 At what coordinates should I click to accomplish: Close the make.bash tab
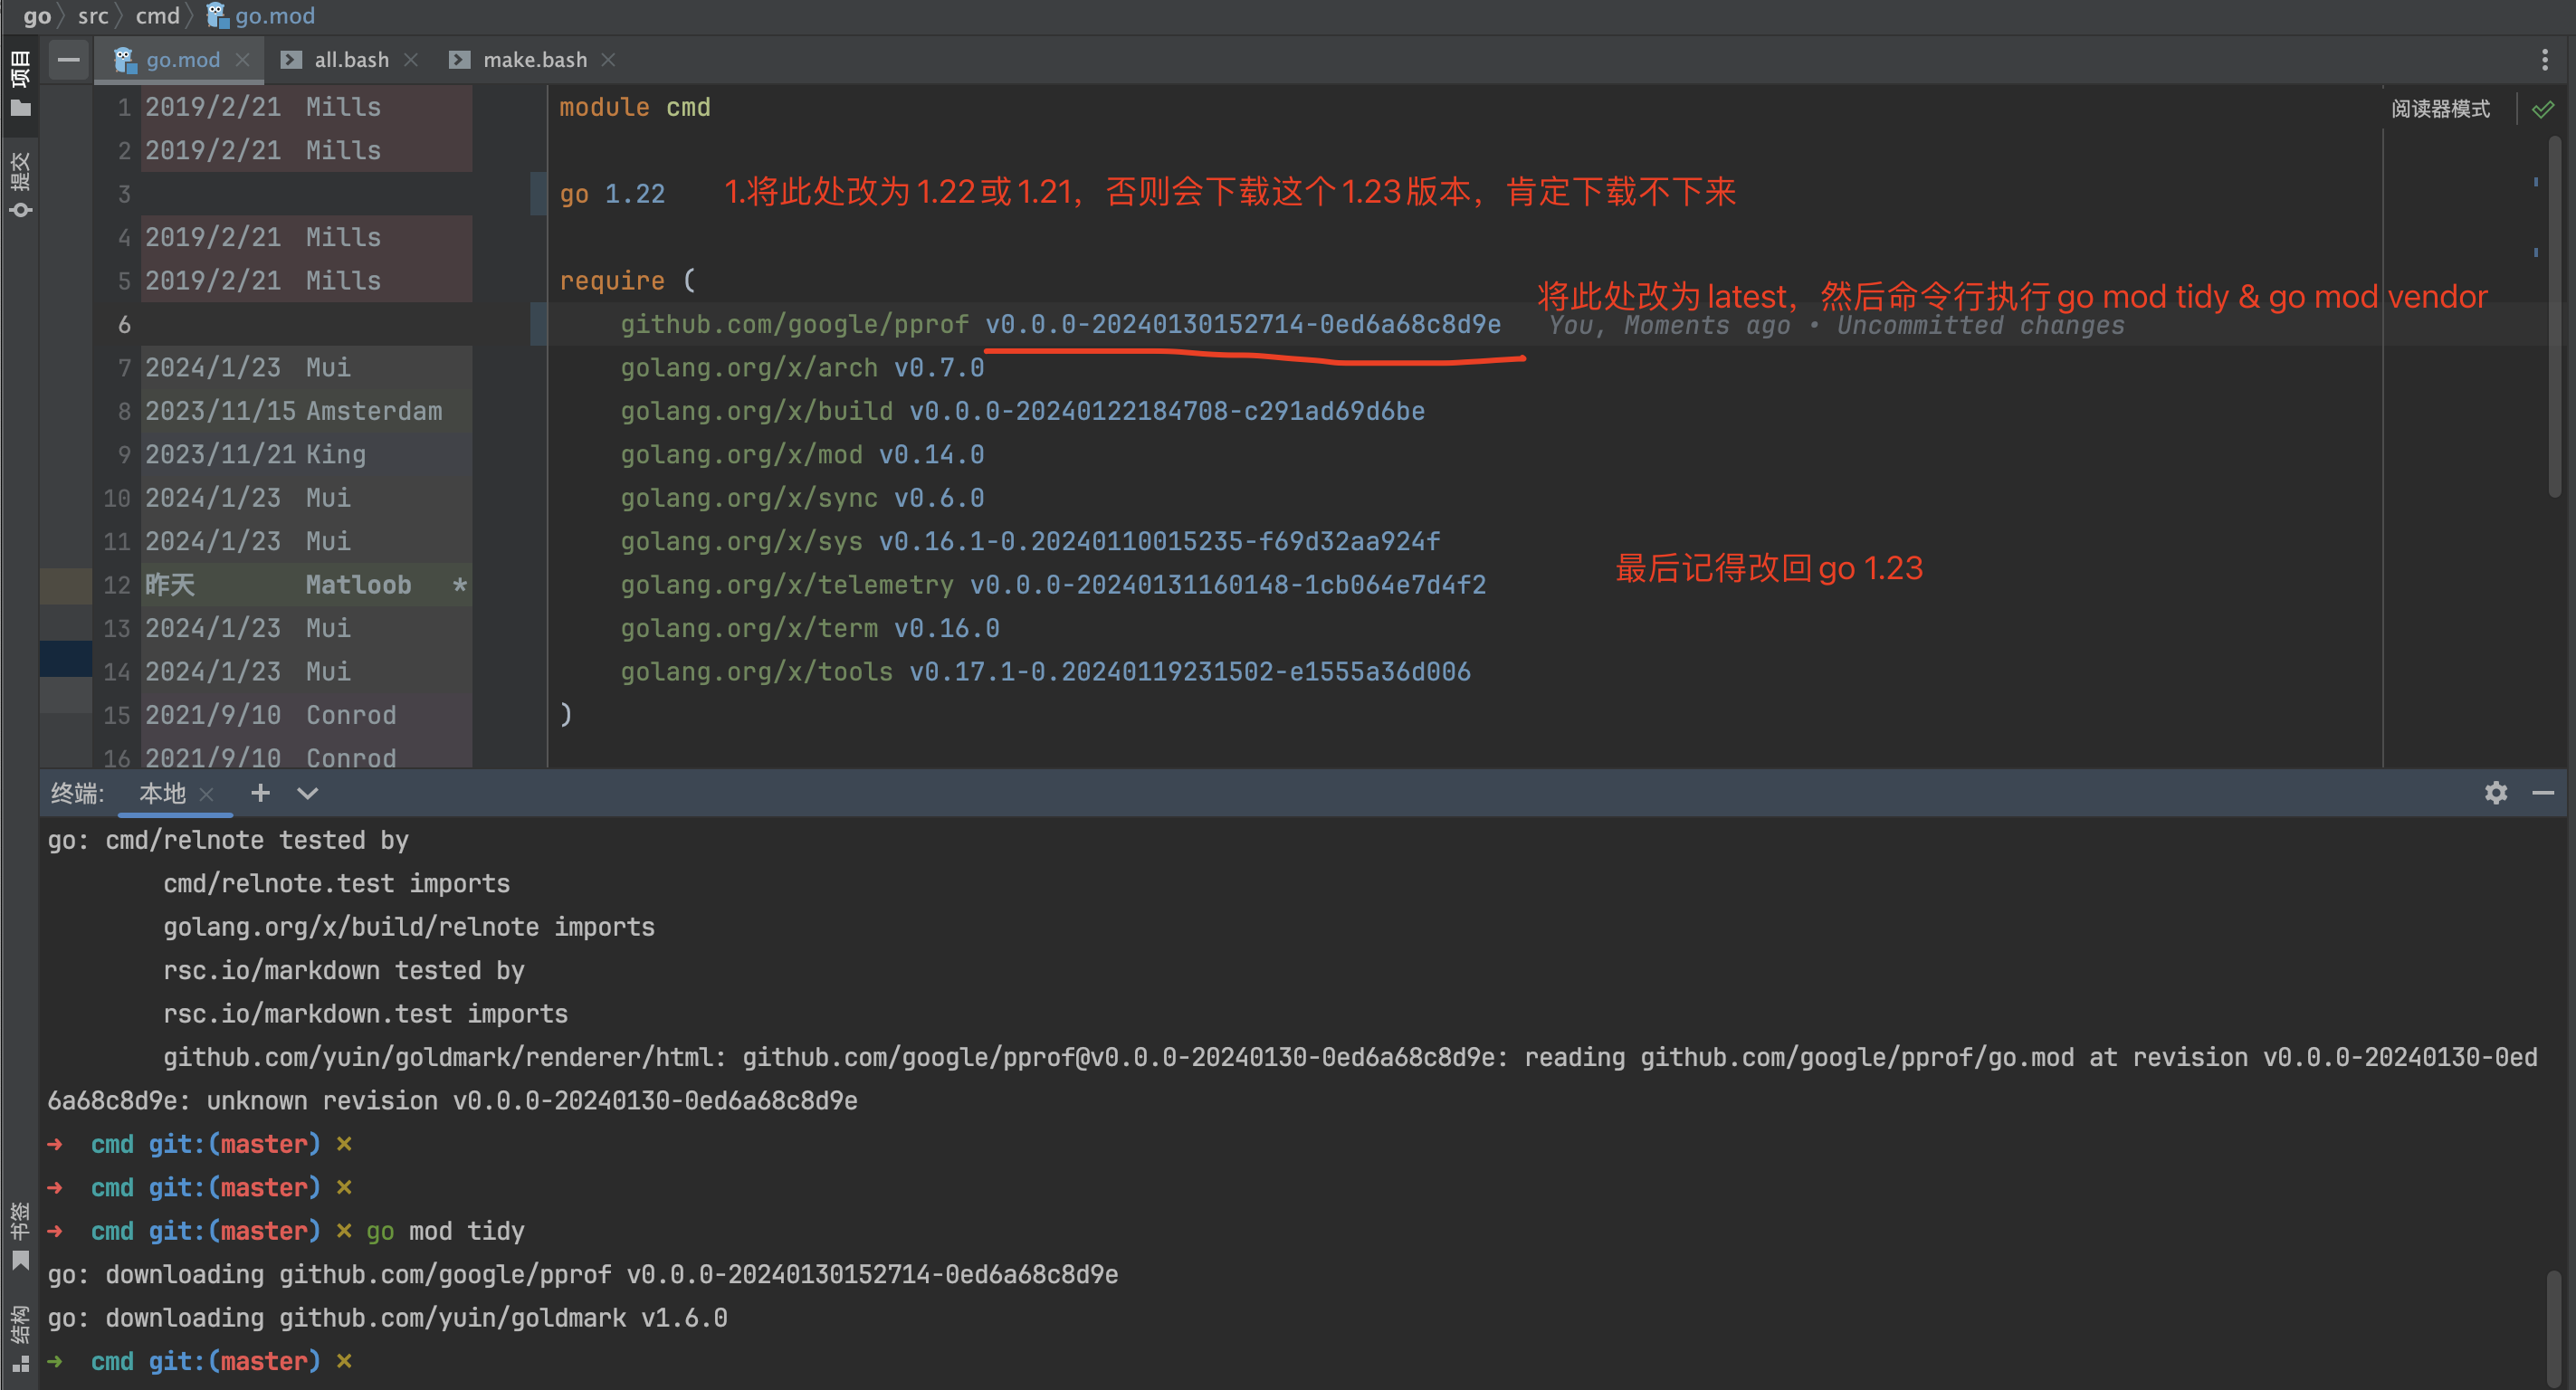(608, 60)
